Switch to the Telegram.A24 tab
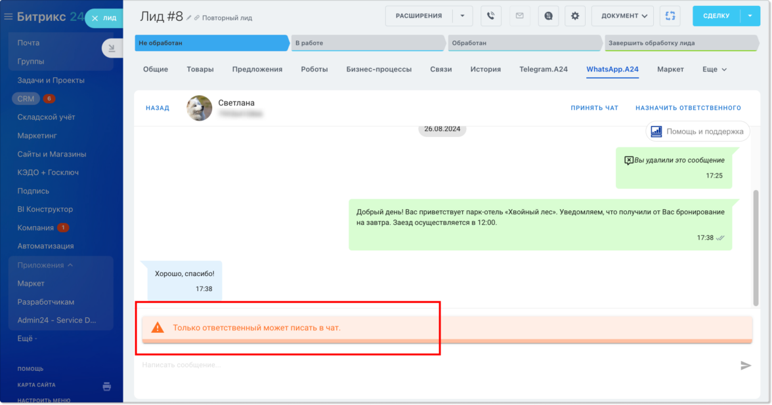The image size is (772, 405). pos(543,69)
